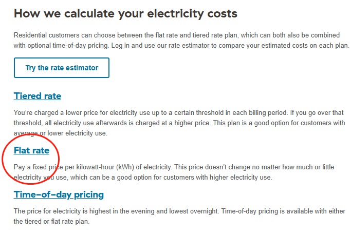351x235 pixels.
Task: Open the Try the rate estimator button
Action: click(62, 68)
